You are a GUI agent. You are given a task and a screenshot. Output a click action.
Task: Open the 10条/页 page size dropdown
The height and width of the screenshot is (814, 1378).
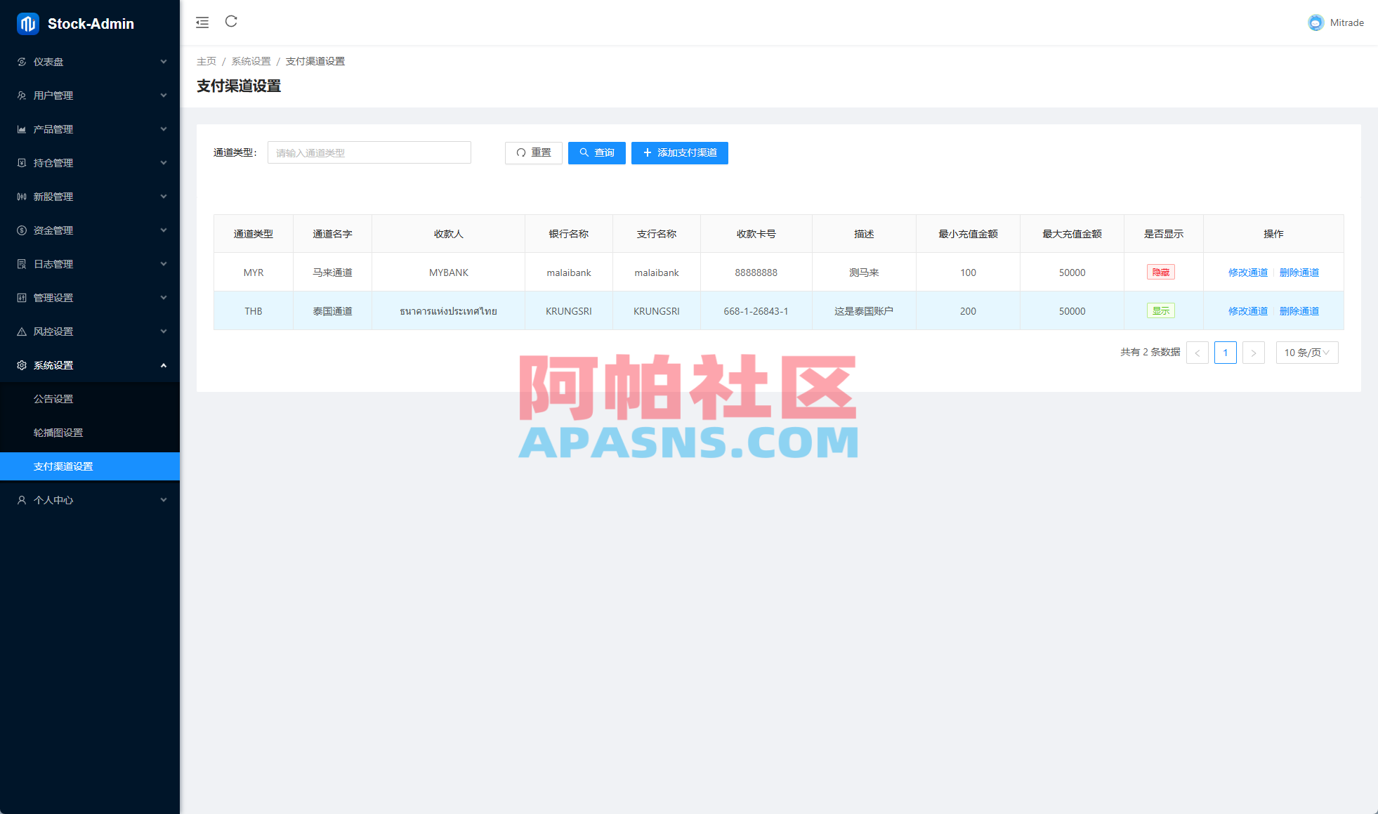[x=1306, y=353]
